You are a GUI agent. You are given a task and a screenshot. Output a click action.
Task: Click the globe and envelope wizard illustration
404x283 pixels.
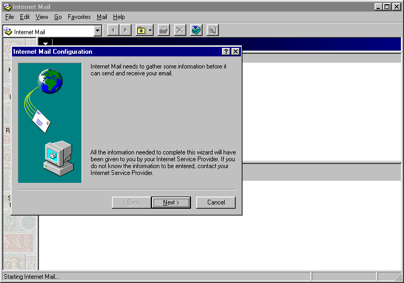[50, 123]
